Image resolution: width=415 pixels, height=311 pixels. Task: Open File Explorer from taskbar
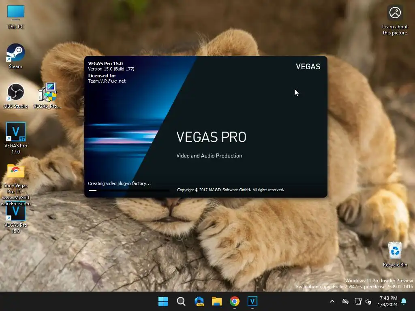[217, 301]
